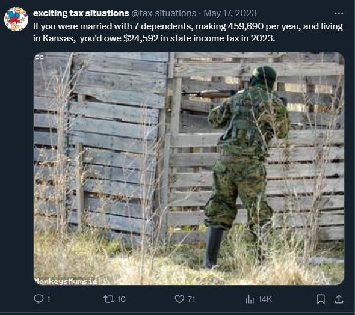Screen dimensions: 355x315
Task: Visit the @tax_situations handle link
Action: click(x=164, y=13)
